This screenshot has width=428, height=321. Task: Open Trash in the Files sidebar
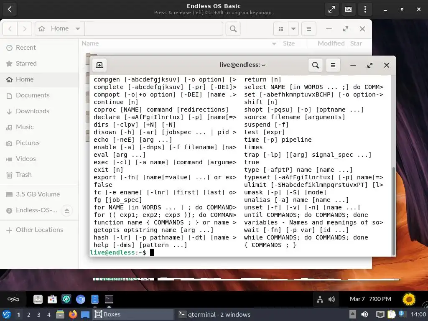(x=39, y=174)
